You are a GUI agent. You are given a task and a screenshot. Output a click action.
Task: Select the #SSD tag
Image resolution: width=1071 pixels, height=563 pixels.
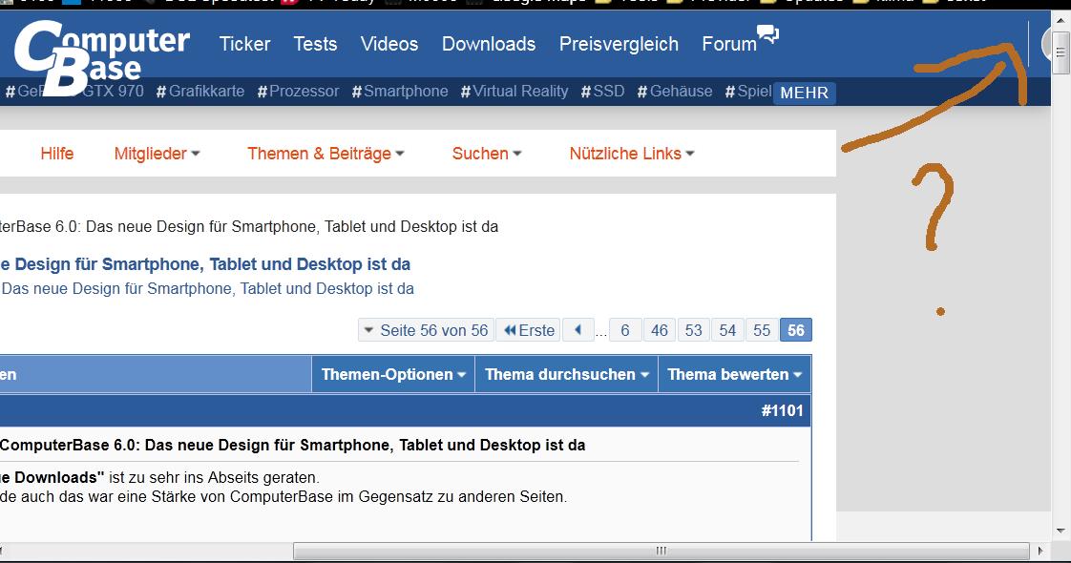[x=602, y=92]
